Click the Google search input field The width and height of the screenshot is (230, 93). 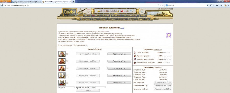(188, 5)
